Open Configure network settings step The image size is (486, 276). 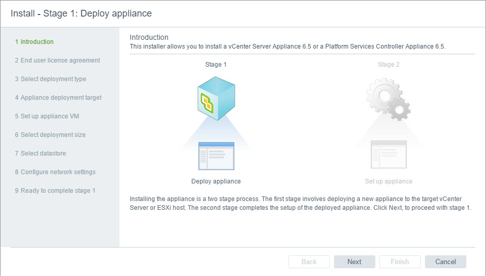coord(55,172)
